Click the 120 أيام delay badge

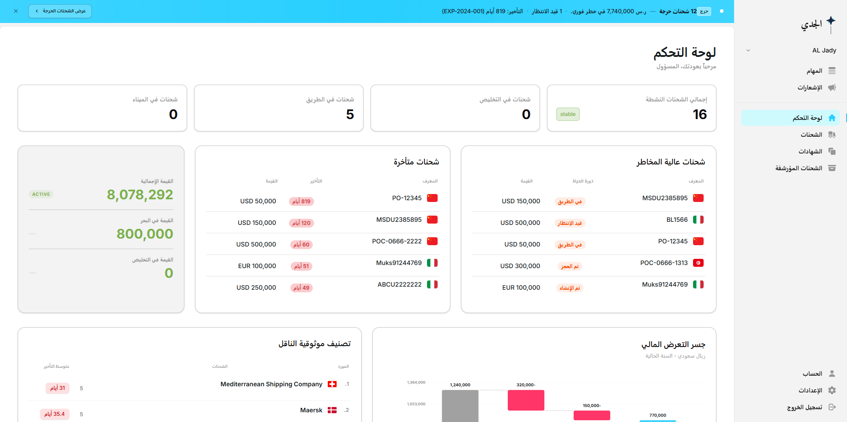point(301,223)
